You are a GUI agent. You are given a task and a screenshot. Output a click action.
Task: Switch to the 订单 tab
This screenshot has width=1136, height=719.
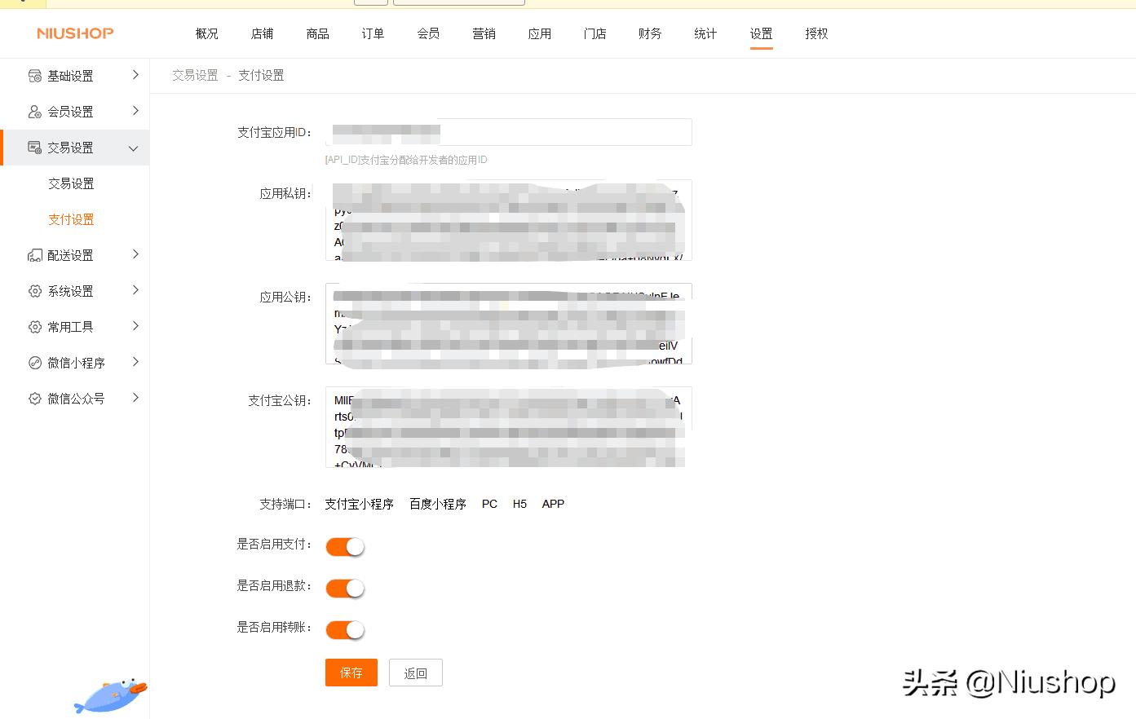372,33
